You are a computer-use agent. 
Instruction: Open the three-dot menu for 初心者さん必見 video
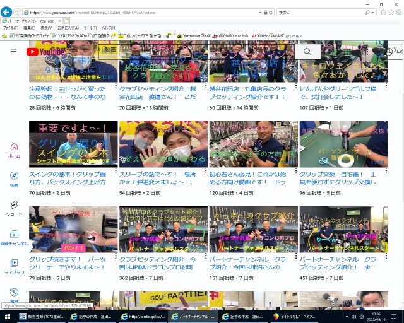[296, 170]
